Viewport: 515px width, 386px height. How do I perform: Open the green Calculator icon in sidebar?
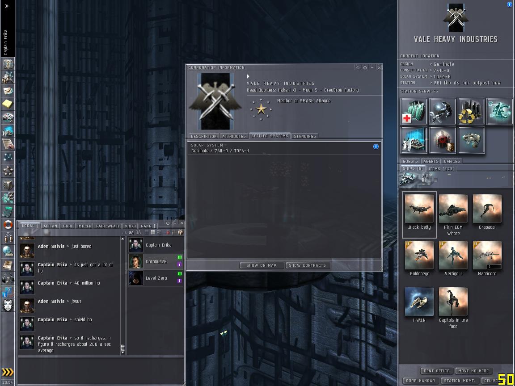8,211
